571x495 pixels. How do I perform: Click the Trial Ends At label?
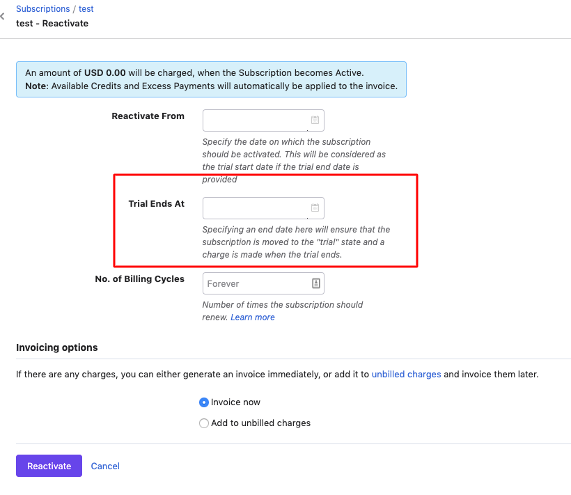[156, 204]
